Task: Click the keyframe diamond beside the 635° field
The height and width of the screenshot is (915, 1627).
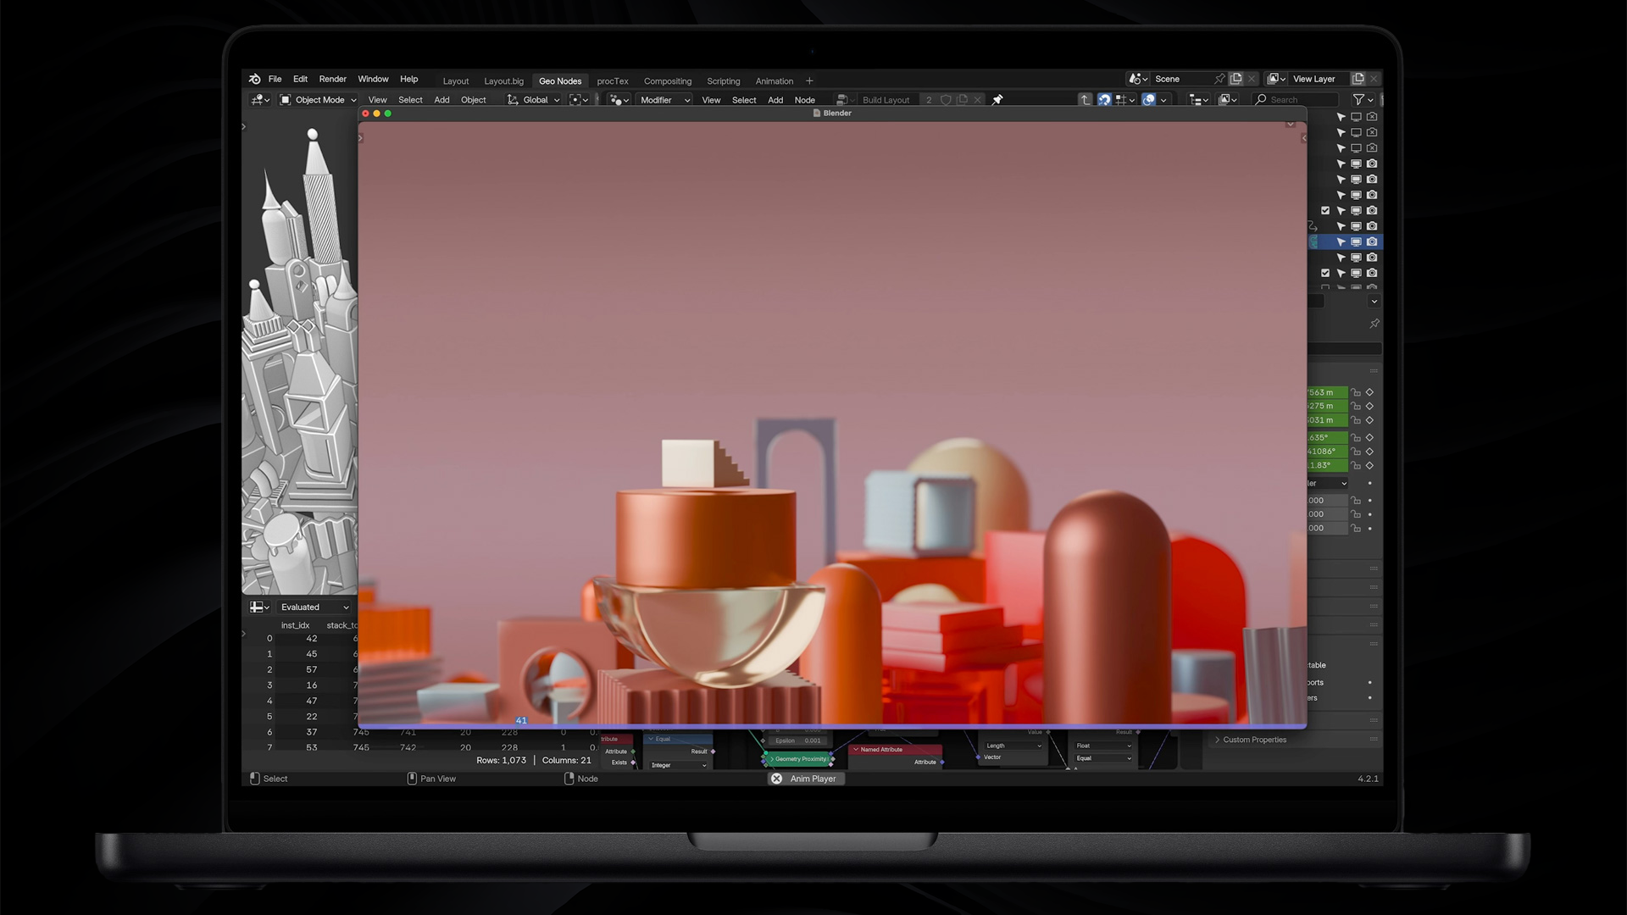Action: 1369,438
